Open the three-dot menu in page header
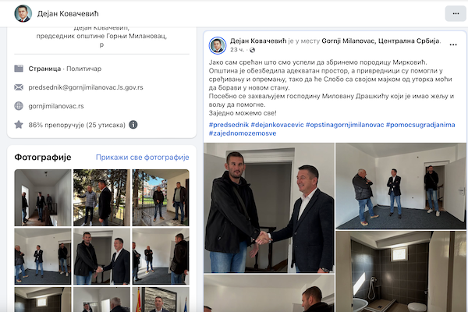Screen dimensions: 468x312 click(x=456, y=14)
